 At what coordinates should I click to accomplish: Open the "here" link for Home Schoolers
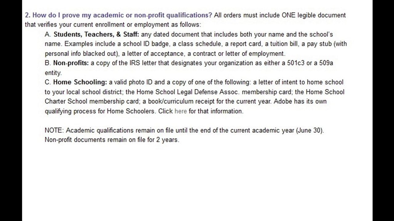tap(181, 111)
